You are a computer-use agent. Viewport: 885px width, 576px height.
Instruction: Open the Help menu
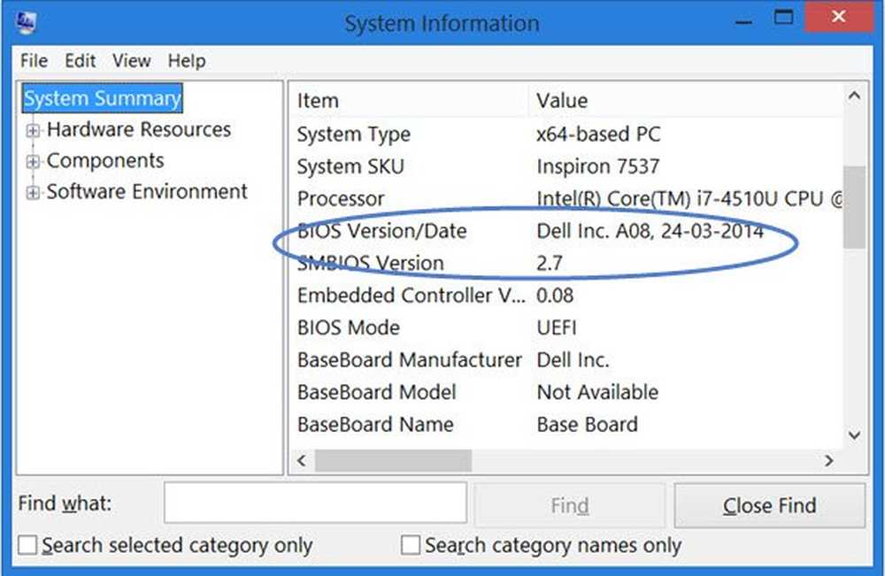click(186, 61)
